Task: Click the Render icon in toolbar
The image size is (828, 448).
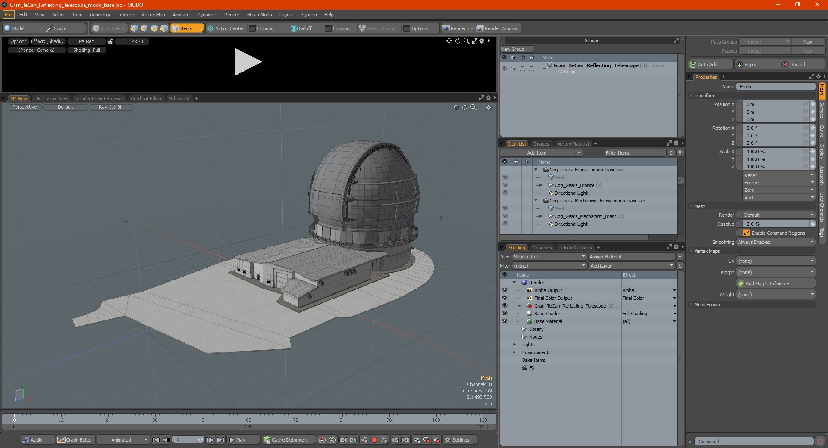Action: click(446, 28)
